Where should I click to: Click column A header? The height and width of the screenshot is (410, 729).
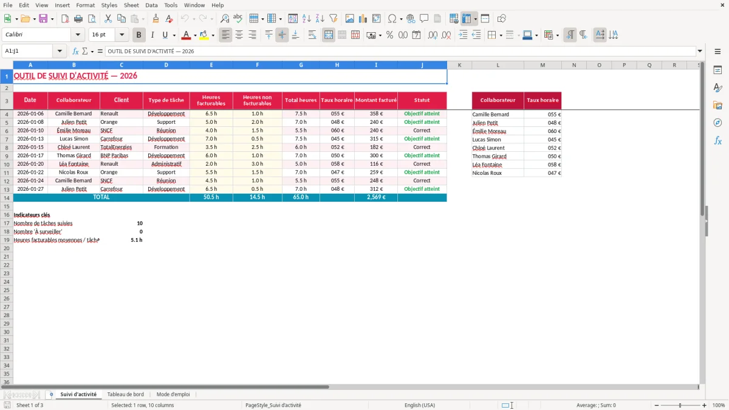click(x=30, y=65)
